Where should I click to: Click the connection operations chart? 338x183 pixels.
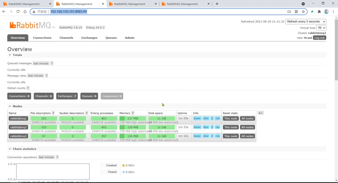(53, 172)
